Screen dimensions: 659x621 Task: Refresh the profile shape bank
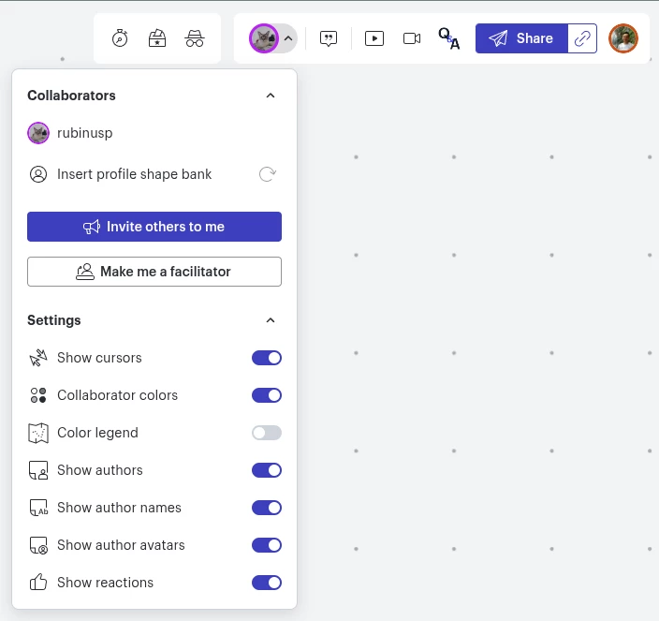(268, 174)
